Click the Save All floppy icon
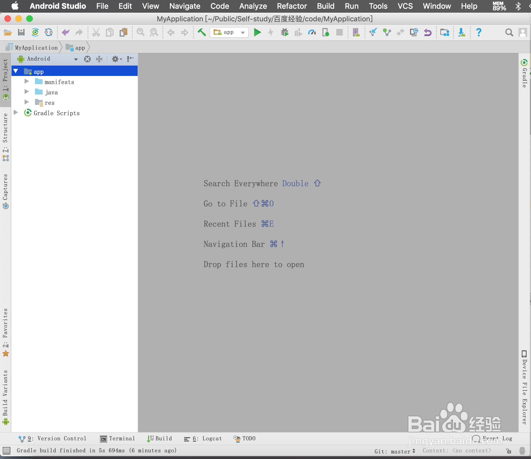 pos(21,33)
